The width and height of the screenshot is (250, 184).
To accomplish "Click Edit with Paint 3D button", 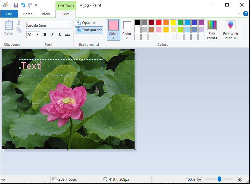I will pyautogui.click(x=231, y=30).
